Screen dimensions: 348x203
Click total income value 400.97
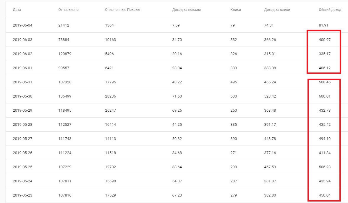pos(325,40)
